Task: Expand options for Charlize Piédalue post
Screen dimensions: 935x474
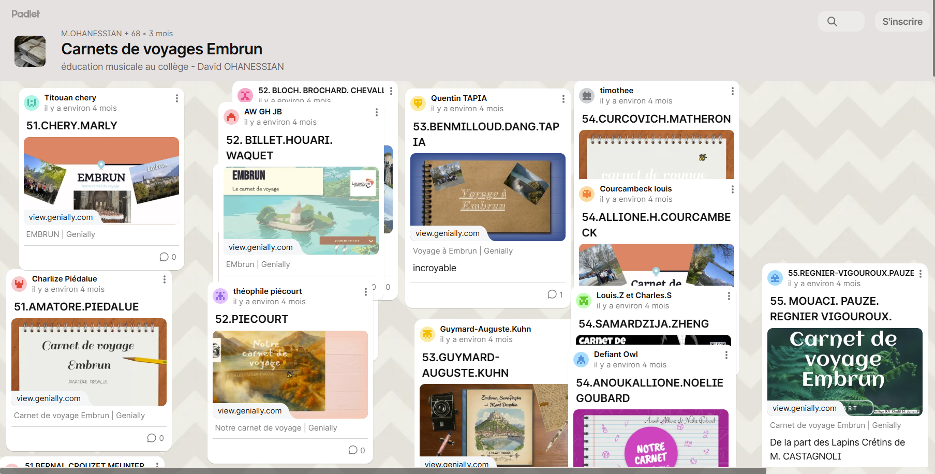Action: coord(164,279)
